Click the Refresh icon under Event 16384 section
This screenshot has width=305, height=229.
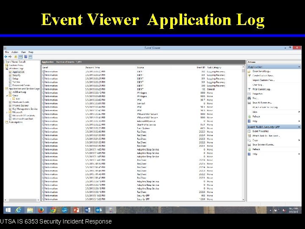pyautogui.click(x=249, y=149)
